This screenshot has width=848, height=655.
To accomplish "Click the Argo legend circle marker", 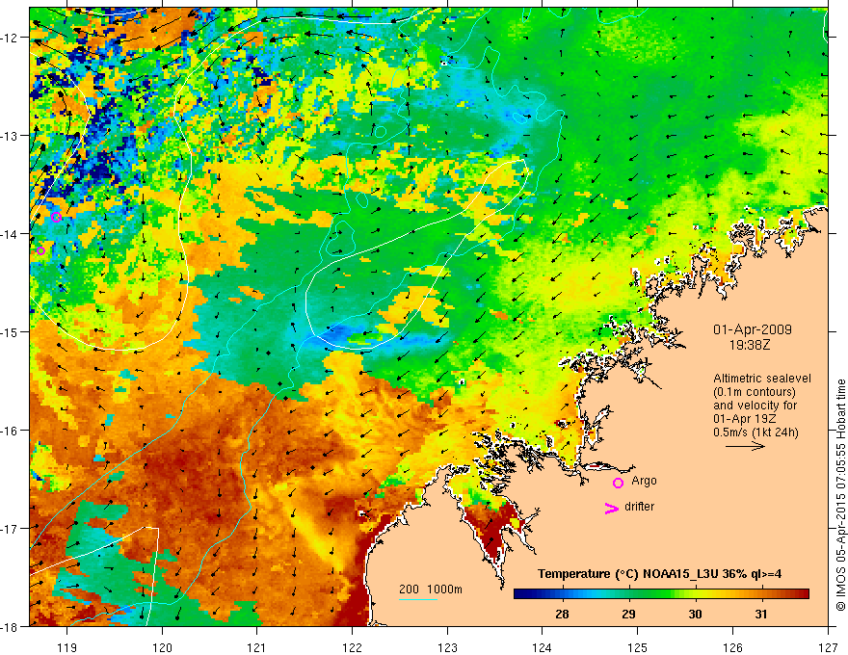I will [618, 483].
